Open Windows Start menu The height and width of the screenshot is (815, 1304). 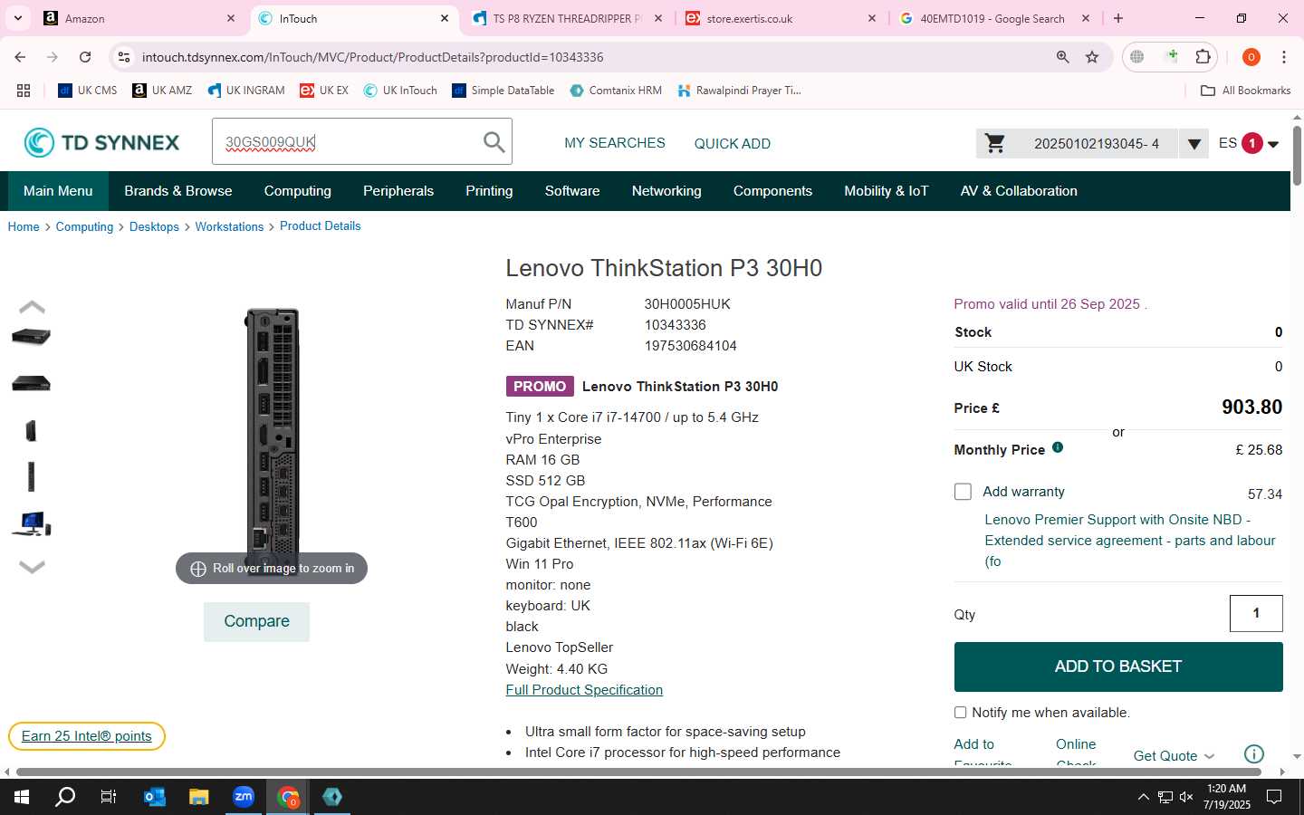(22, 797)
